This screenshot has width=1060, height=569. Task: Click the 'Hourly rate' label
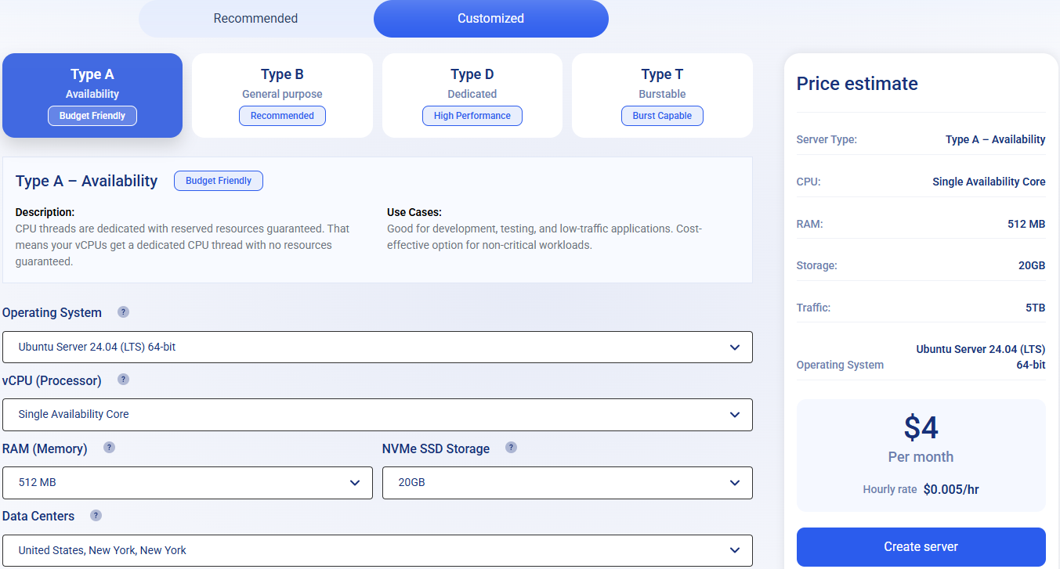[890, 489]
